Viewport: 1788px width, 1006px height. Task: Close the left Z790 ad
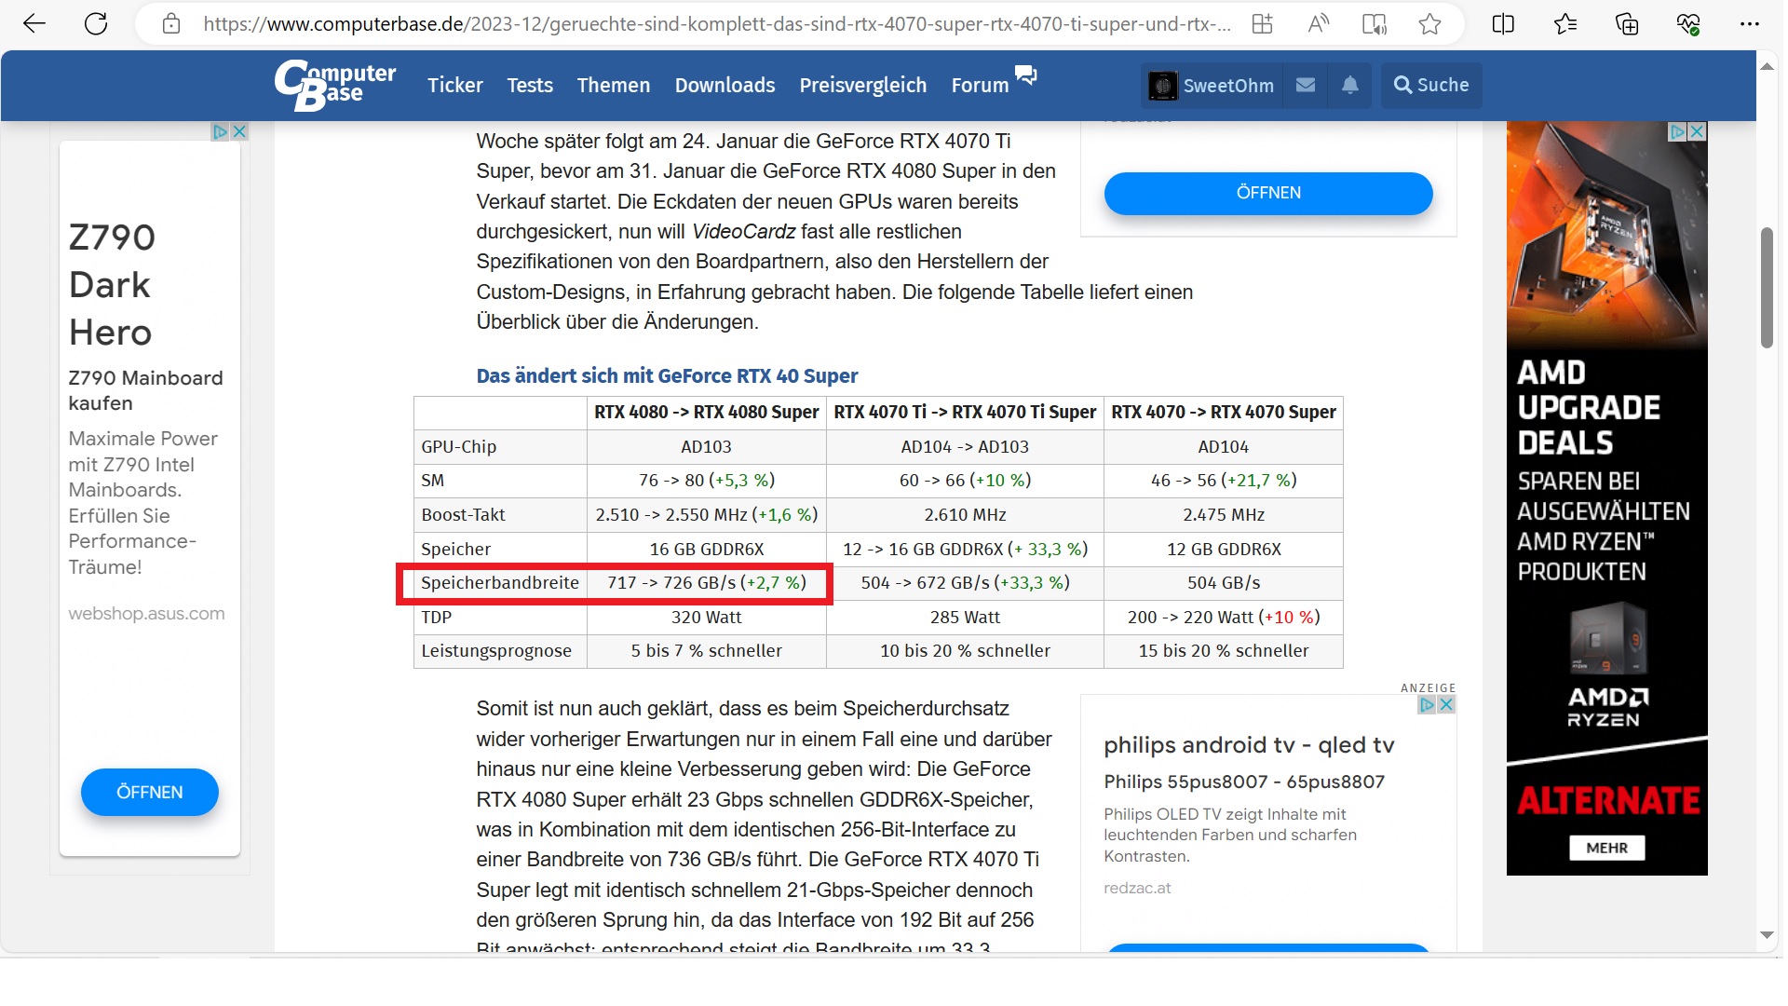(x=239, y=131)
